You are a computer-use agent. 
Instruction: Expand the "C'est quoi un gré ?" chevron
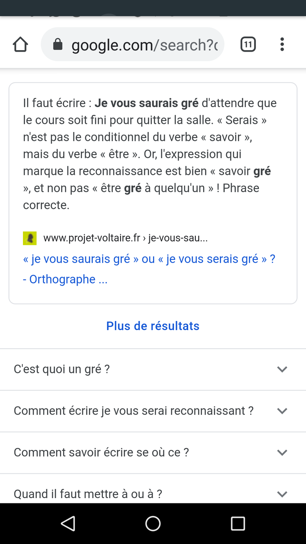[x=282, y=369]
